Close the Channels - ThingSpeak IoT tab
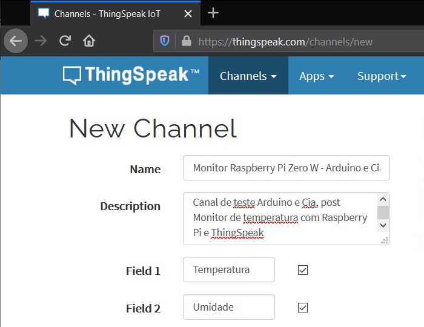Viewport: 424px width, 327px height. point(188,13)
